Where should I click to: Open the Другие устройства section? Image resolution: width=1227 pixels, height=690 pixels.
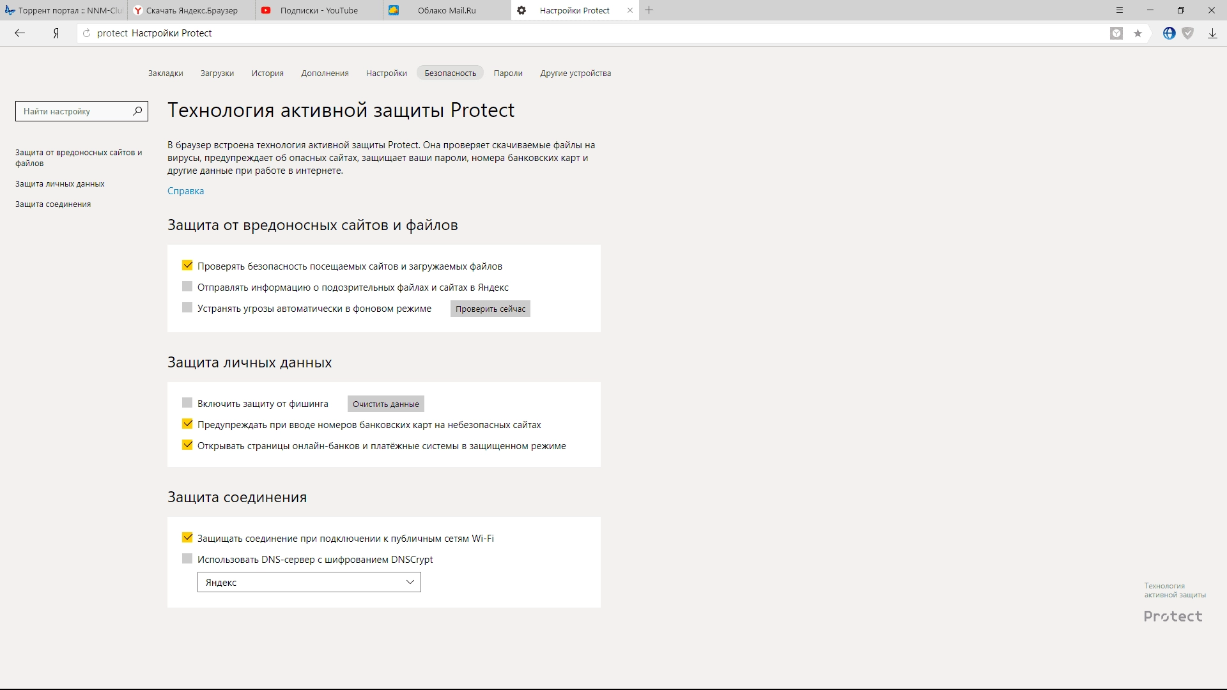click(575, 73)
